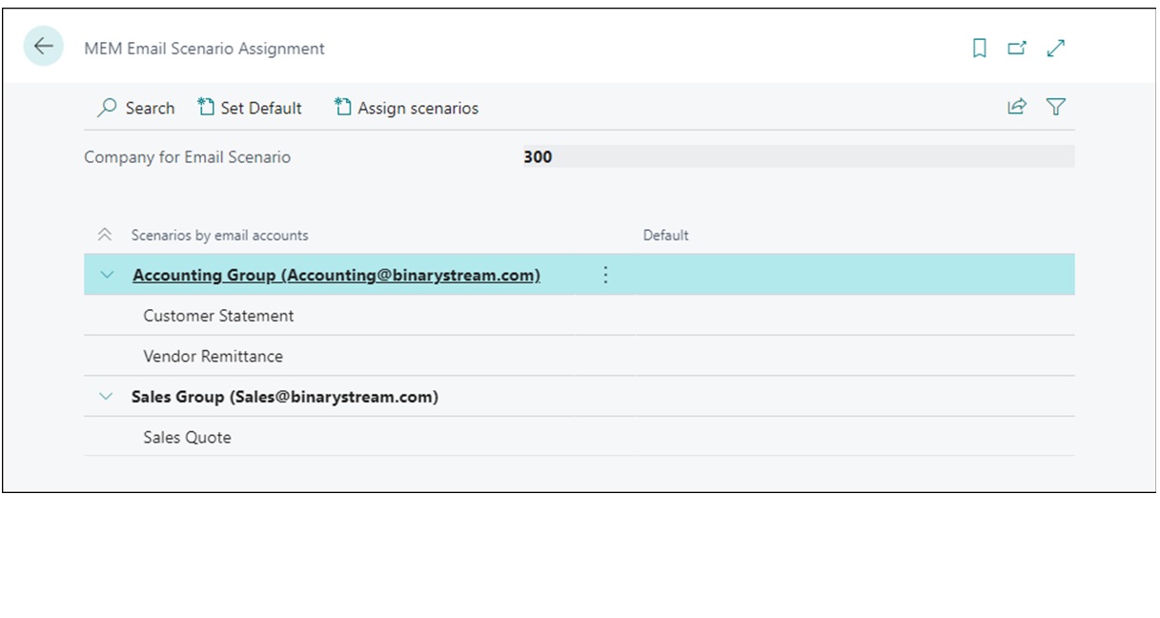Select the Sales Group email account row
Image resolution: width=1160 pixels, height=618 pixels.
(284, 397)
